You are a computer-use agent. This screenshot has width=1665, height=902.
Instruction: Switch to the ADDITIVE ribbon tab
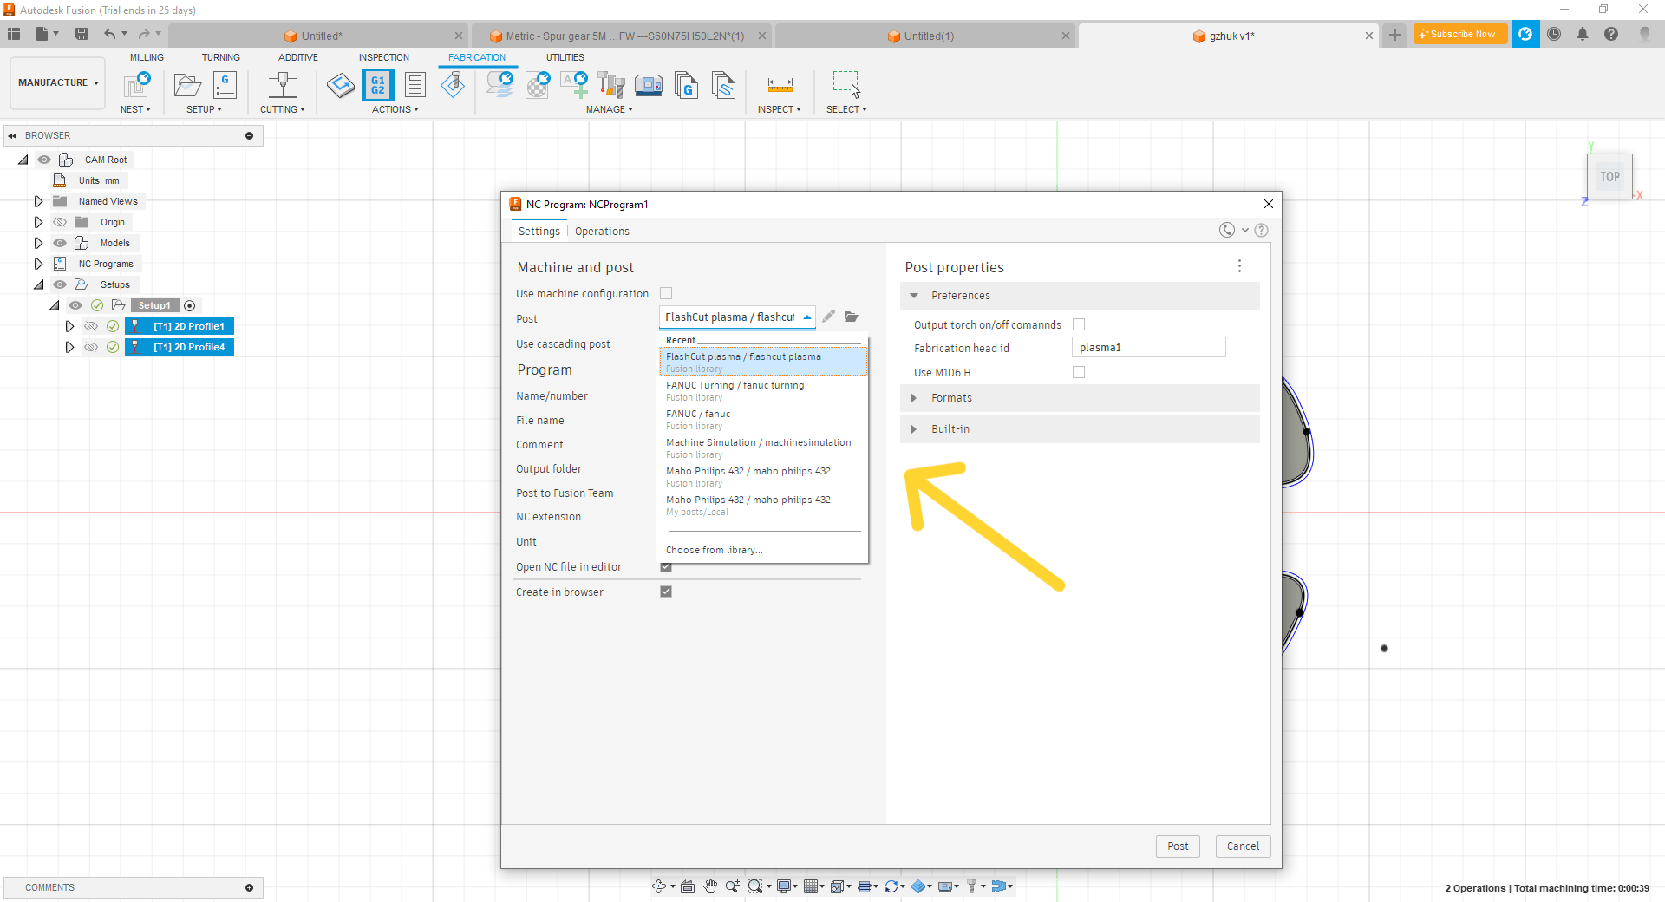pyautogui.click(x=298, y=57)
